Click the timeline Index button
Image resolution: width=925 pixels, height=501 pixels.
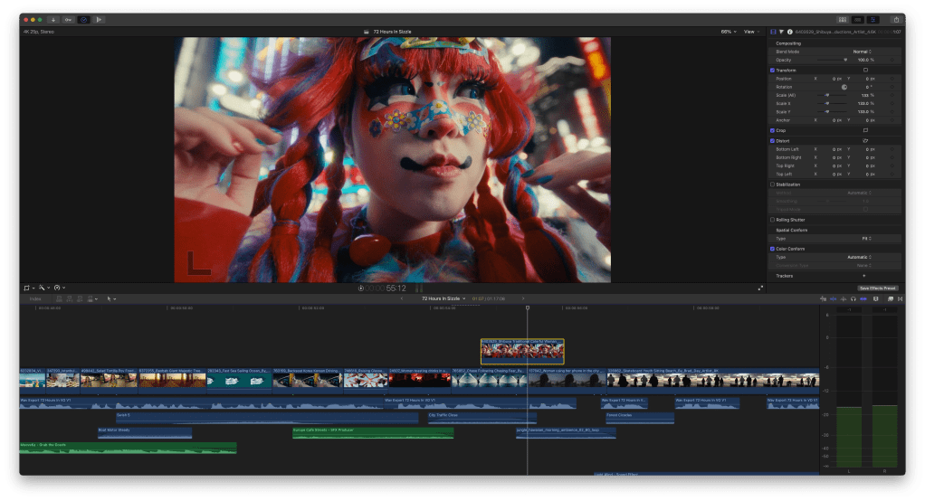[35, 298]
